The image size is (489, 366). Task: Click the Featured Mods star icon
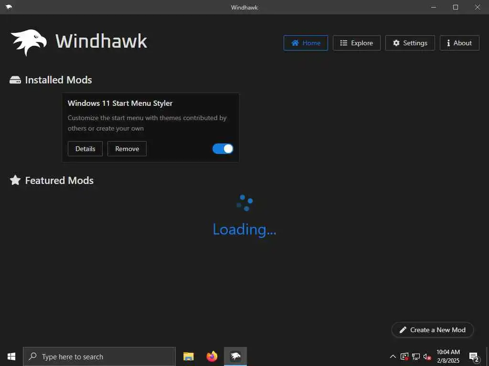click(x=15, y=180)
